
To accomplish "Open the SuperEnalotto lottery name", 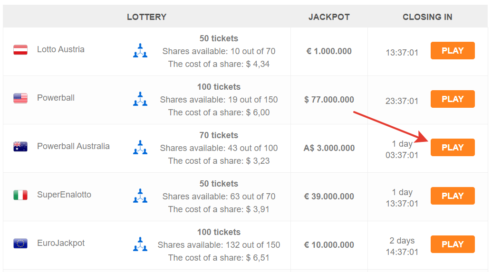I will pyautogui.click(x=64, y=195).
